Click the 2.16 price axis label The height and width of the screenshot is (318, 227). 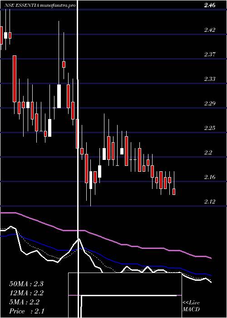[x=210, y=177]
